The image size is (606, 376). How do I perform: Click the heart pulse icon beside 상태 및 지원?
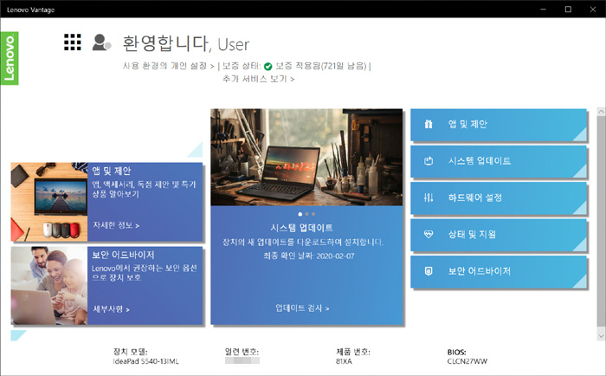(x=429, y=234)
